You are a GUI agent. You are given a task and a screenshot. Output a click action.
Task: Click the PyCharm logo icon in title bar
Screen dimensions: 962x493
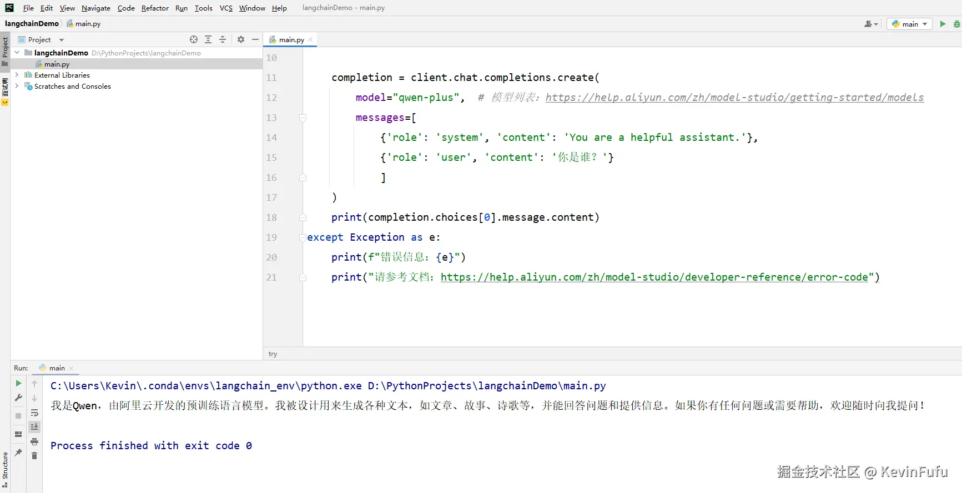[x=9, y=8]
